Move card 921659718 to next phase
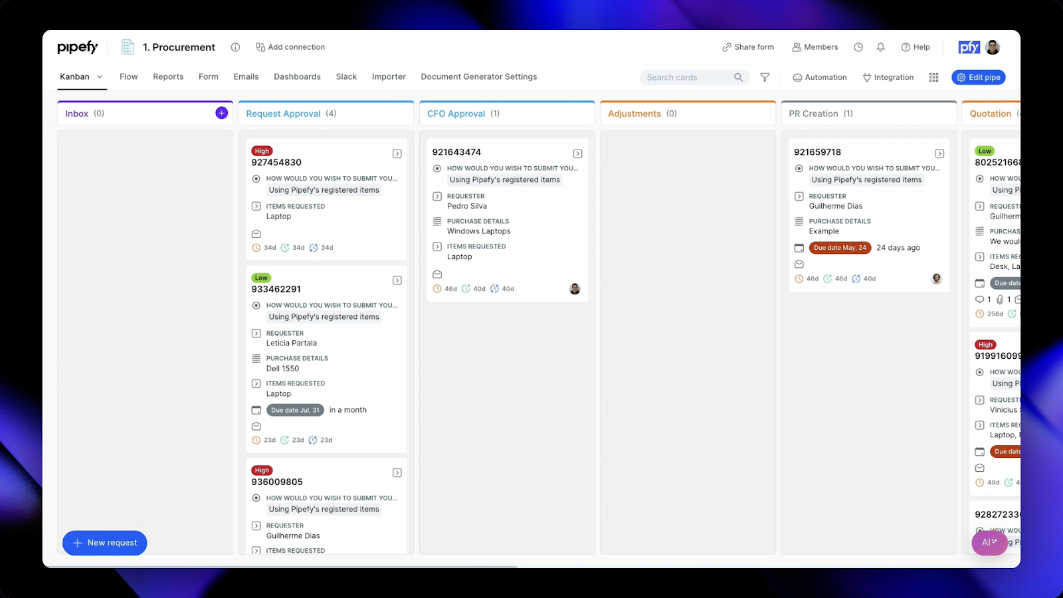Screen dimensions: 1063x598 point(939,153)
